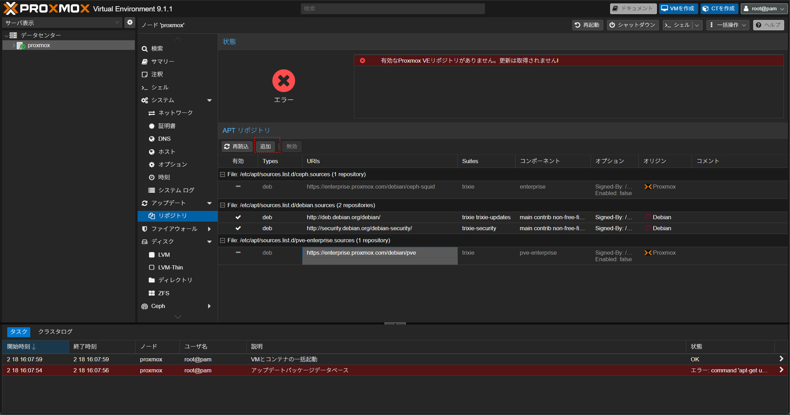Open the ファイアウォール menu entry
This screenshot has width=790, height=415.
click(x=174, y=229)
